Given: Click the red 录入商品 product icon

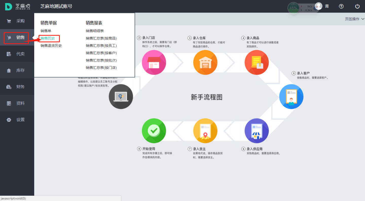Looking at the screenshot, I should point(257,62).
